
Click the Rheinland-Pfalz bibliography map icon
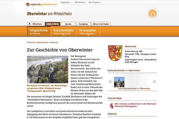(x=111, y=105)
